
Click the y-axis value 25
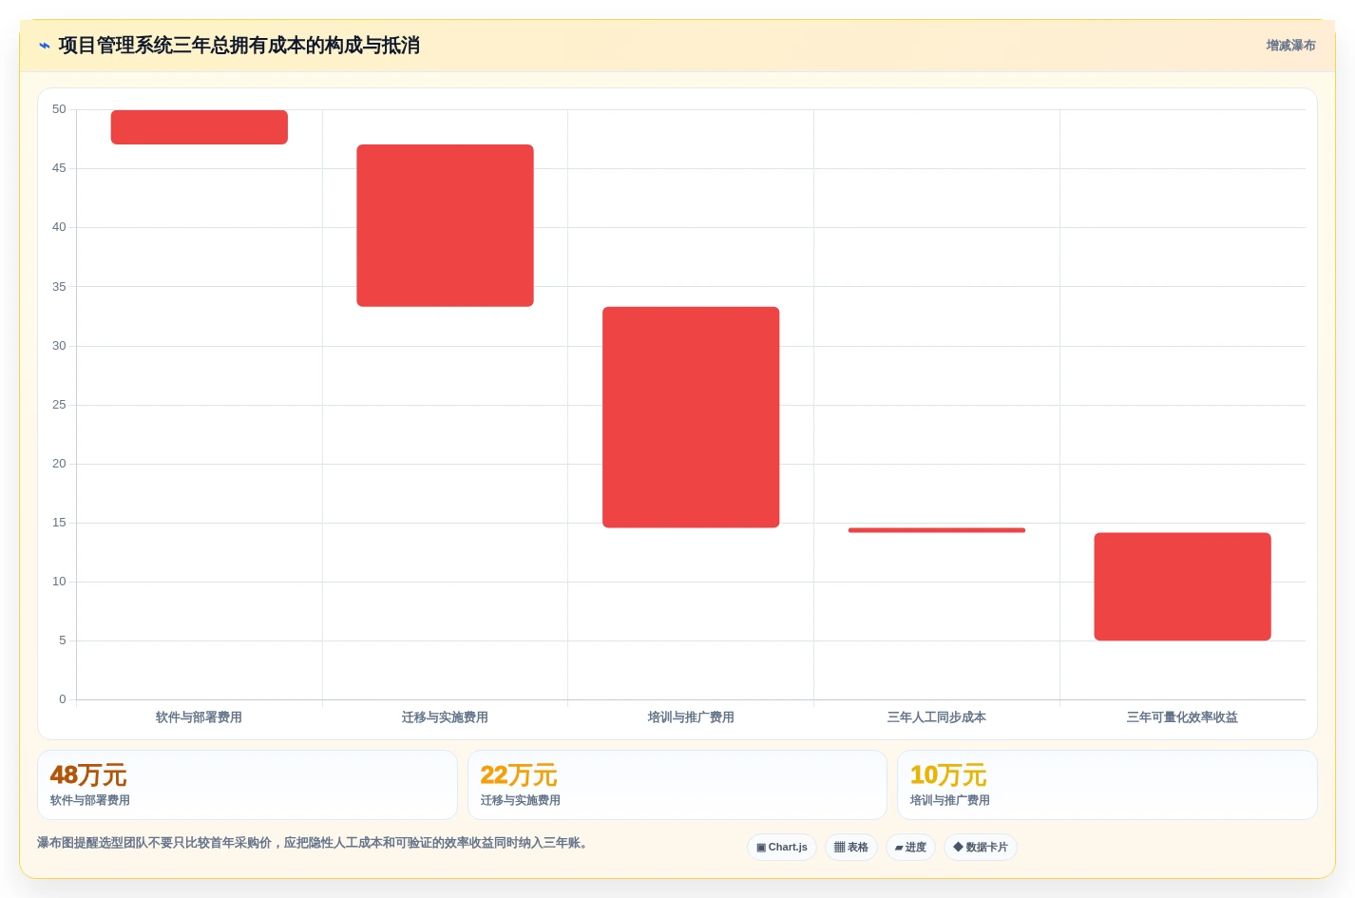pyautogui.click(x=59, y=405)
